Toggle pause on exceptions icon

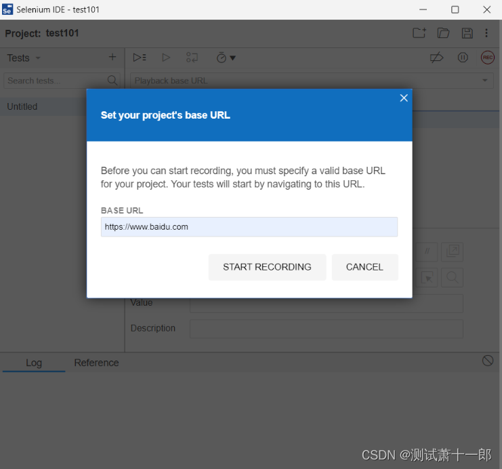click(463, 58)
